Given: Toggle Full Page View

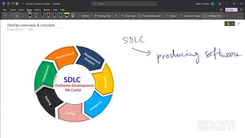Looking at the screenshot, I should pos(212,16).
